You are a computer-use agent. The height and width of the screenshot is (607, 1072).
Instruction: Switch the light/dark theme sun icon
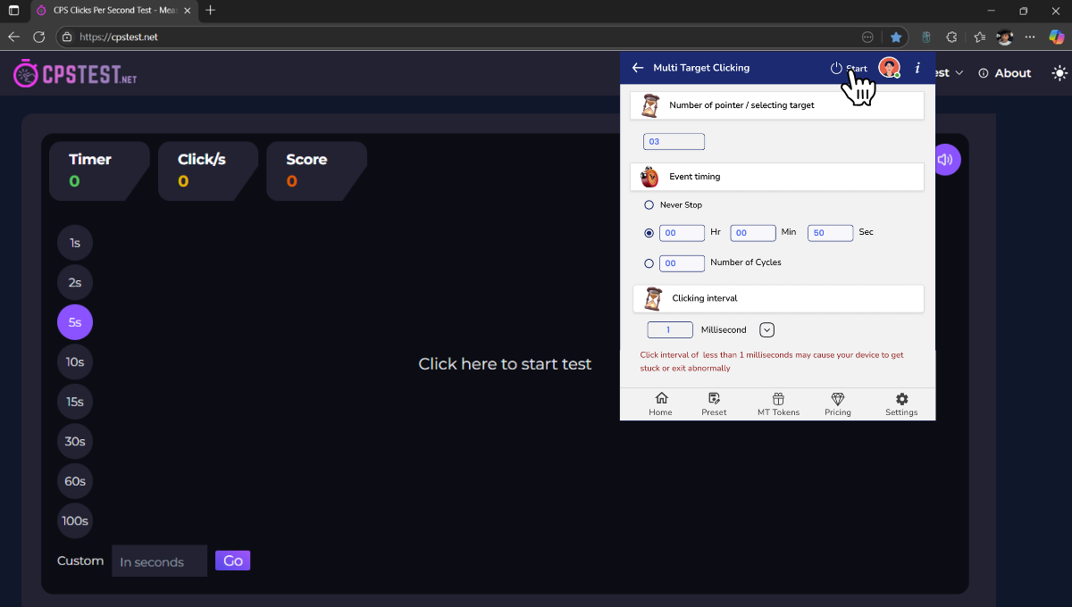click(1059, 73)
